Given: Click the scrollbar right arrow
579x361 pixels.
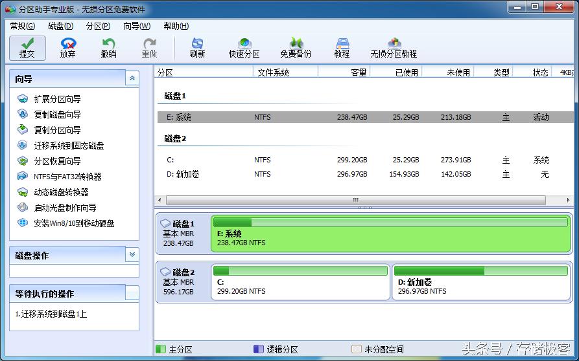Looking at the screenshot, I should click(568, 200).
